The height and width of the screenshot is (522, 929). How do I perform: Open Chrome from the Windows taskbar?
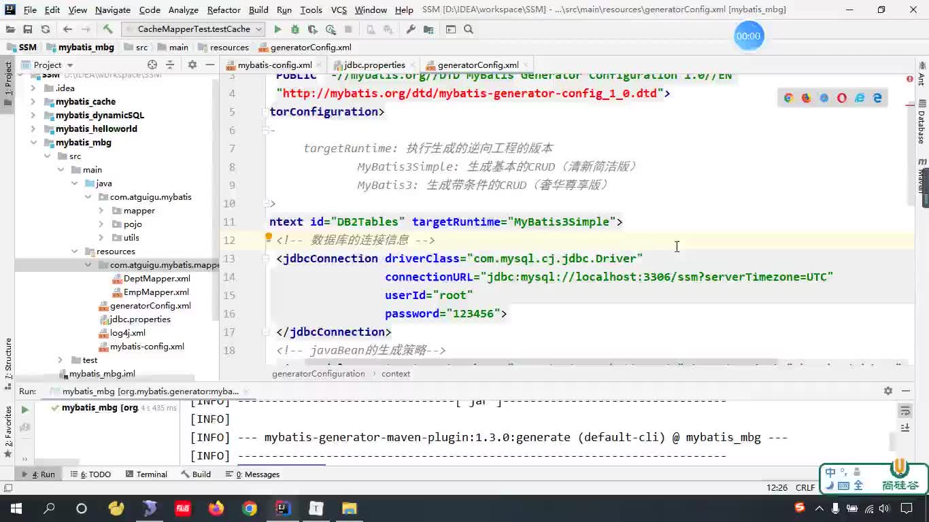250,508
